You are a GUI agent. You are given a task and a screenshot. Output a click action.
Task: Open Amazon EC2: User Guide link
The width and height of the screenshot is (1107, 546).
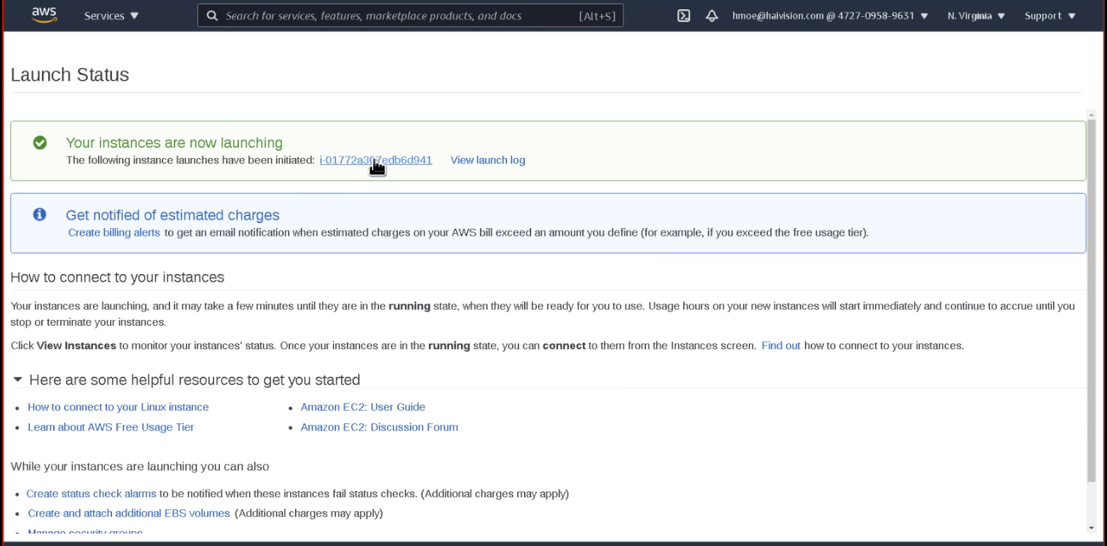(x=362, y=407)
